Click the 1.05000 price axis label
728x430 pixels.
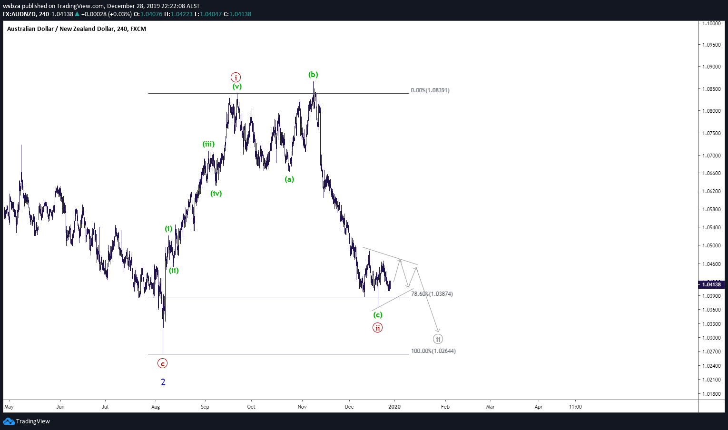tap(711, 245)
